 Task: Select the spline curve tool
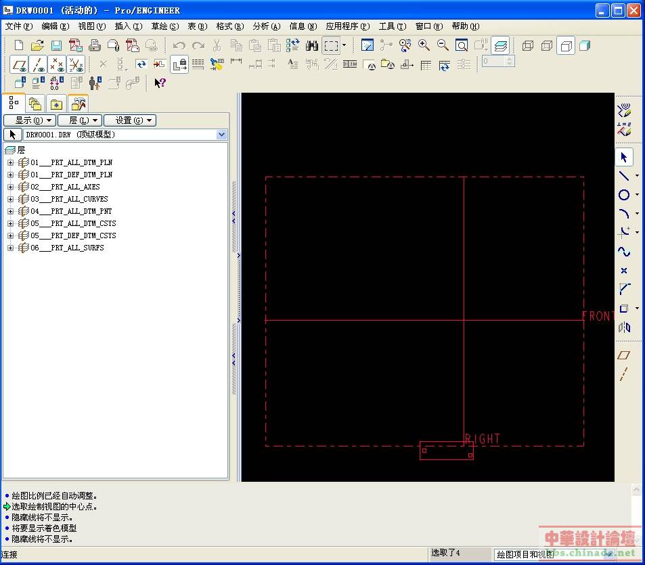point(624,252)
